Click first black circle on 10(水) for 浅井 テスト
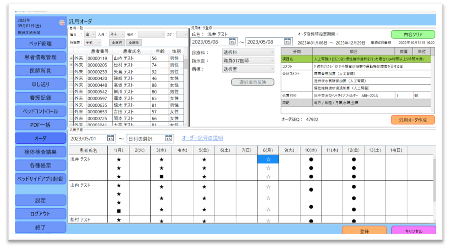Image resolution: width=449 pixels, height=247 pixels. coord(311,160)
